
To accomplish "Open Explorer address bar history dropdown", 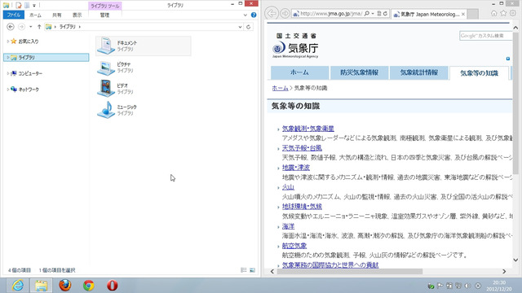I will coord(240,27).
